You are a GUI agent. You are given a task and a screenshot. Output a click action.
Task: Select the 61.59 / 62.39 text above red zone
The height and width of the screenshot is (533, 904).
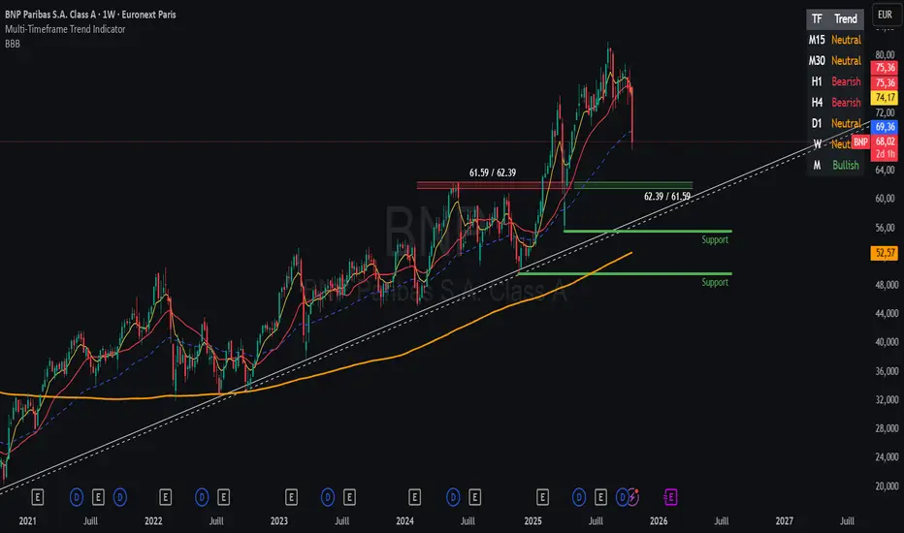click(x=493, y=172)
